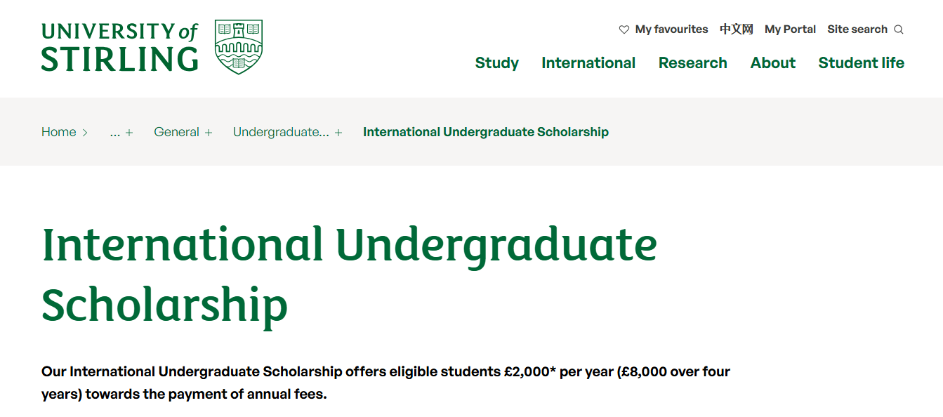Navigate to Home via the breadcrumb
Screen dimensions: 943x417
pos(58,132)
